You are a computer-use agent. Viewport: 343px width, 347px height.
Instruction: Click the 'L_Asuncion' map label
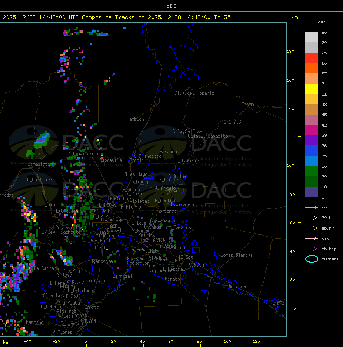tap(188, 161)
